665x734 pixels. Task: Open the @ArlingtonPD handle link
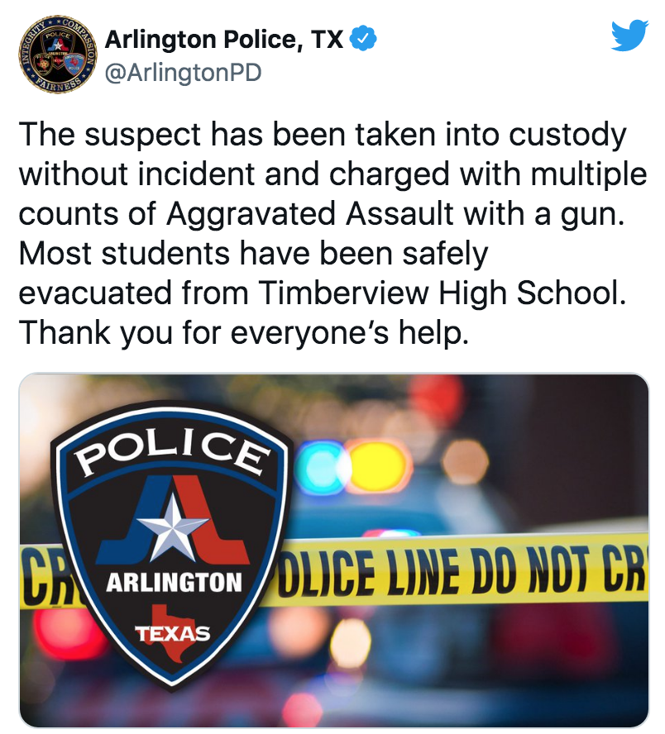(x=183, y=73)
